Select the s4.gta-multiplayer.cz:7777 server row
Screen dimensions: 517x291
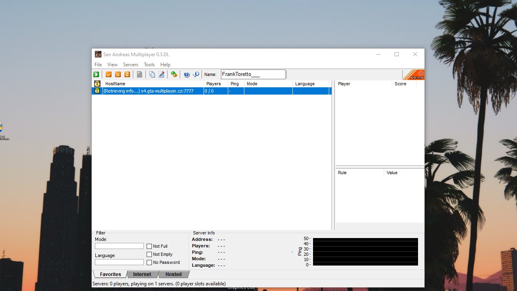click(212, 91)
